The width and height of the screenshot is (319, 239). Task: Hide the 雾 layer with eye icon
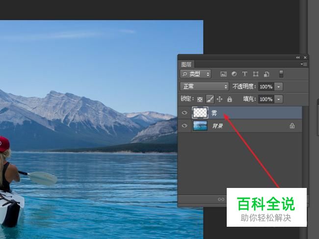pyautogui.click(x=185, y=112)
